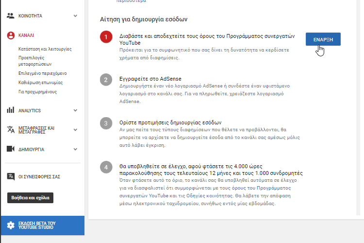Open ΟΙ ΣΥΝΕΙΣΦΟΡΕΣ ΣΑΣ page
Image resolution: width=364 pixels, height=243 pixels.
click(x=39, y=177)
